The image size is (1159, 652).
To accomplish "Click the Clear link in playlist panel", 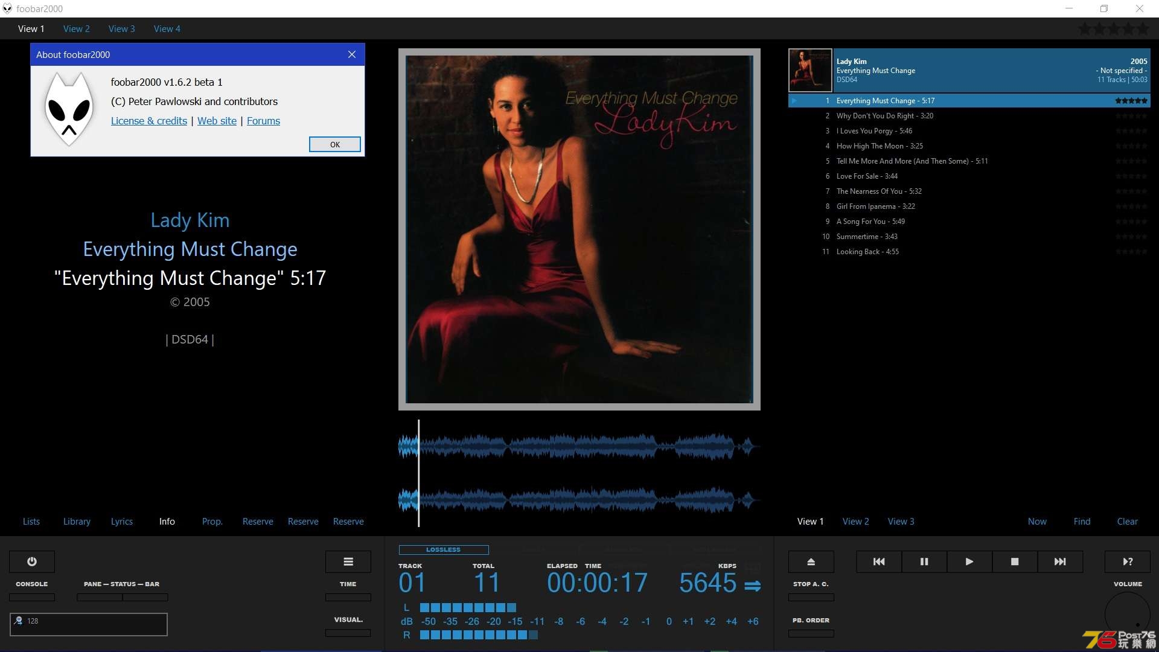I will (1128, 522).
